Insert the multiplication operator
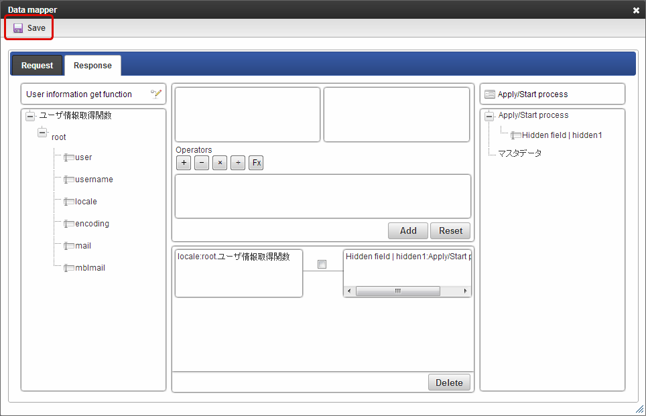This screenshot has height=416, width=646. [220, 163]
